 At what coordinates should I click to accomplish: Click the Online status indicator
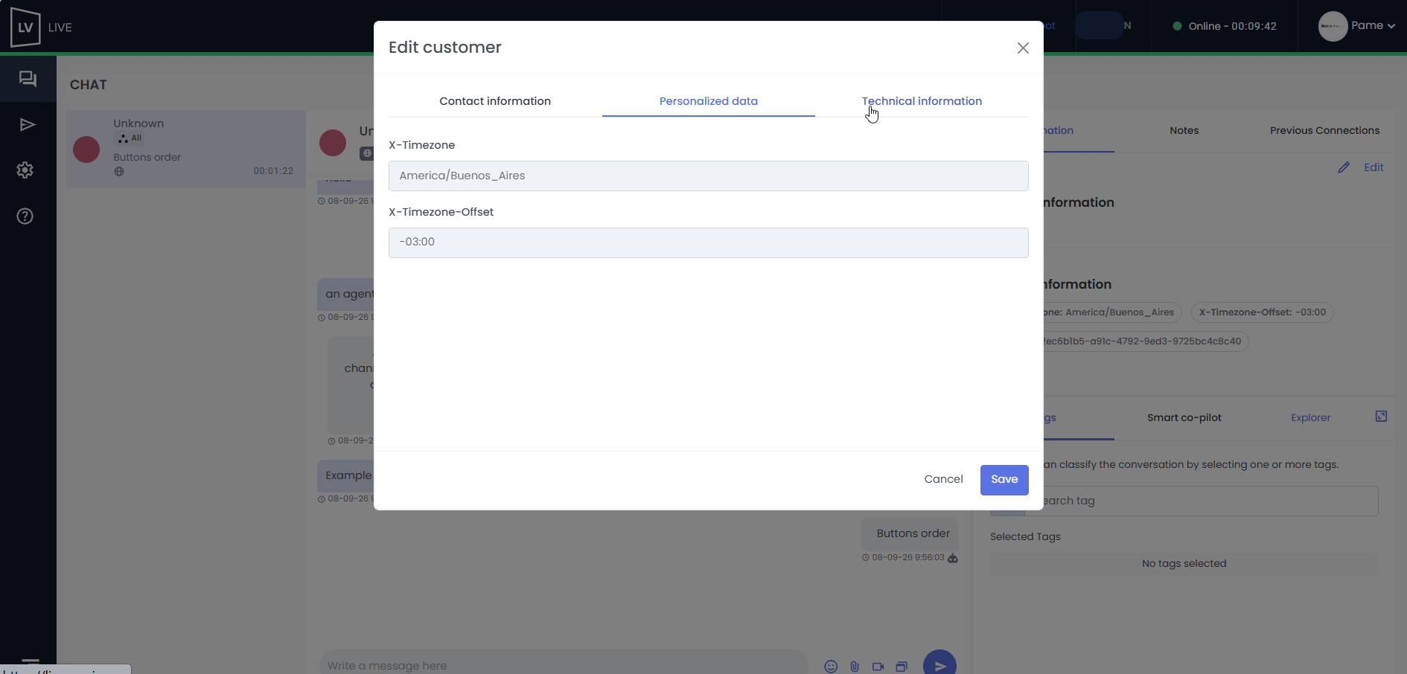1225,26
